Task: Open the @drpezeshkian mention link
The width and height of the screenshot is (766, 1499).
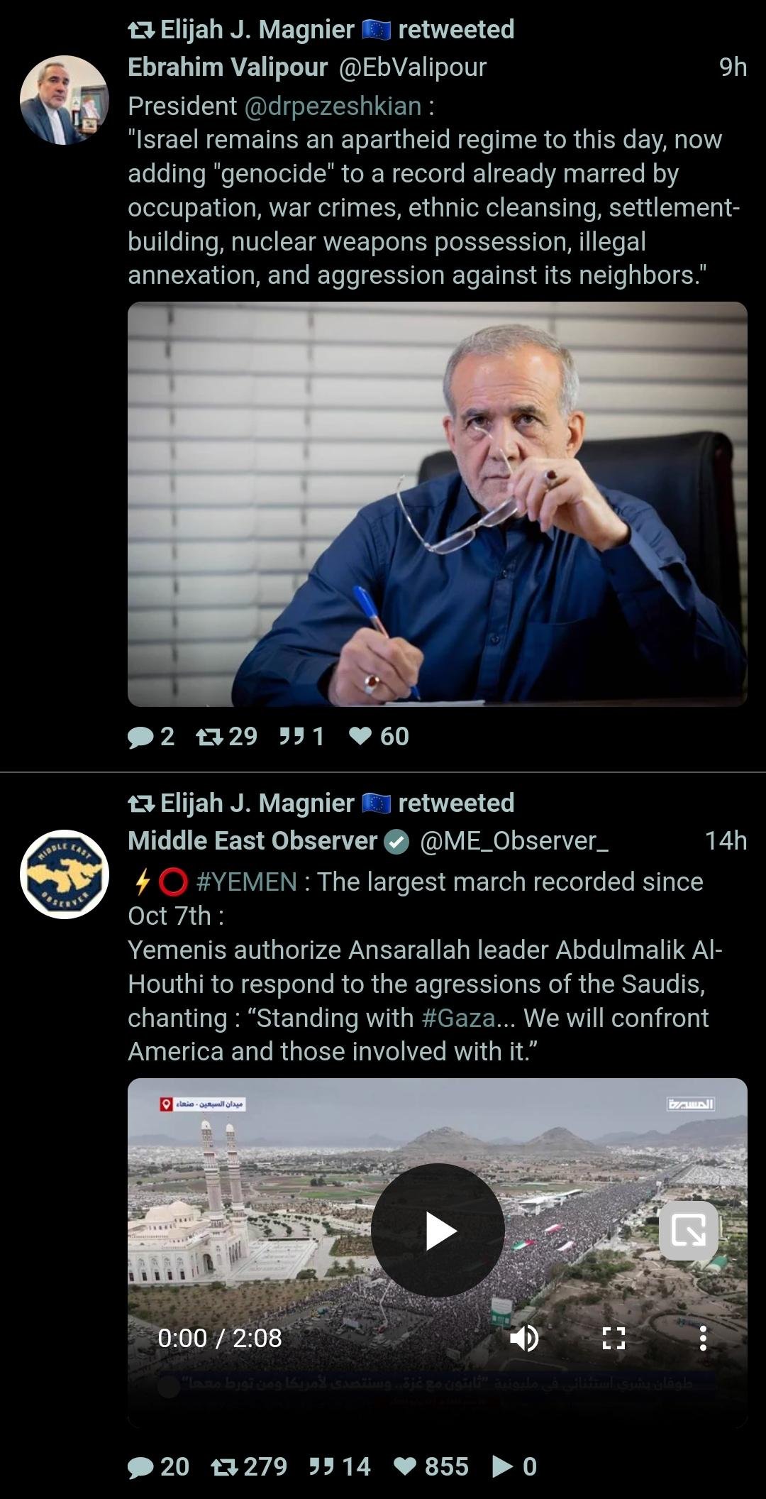Action: 333,106
